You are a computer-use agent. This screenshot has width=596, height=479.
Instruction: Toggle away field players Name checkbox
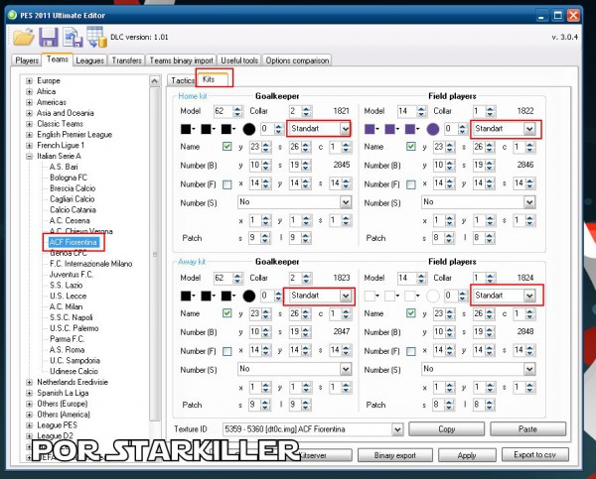[x=411, y=313]
